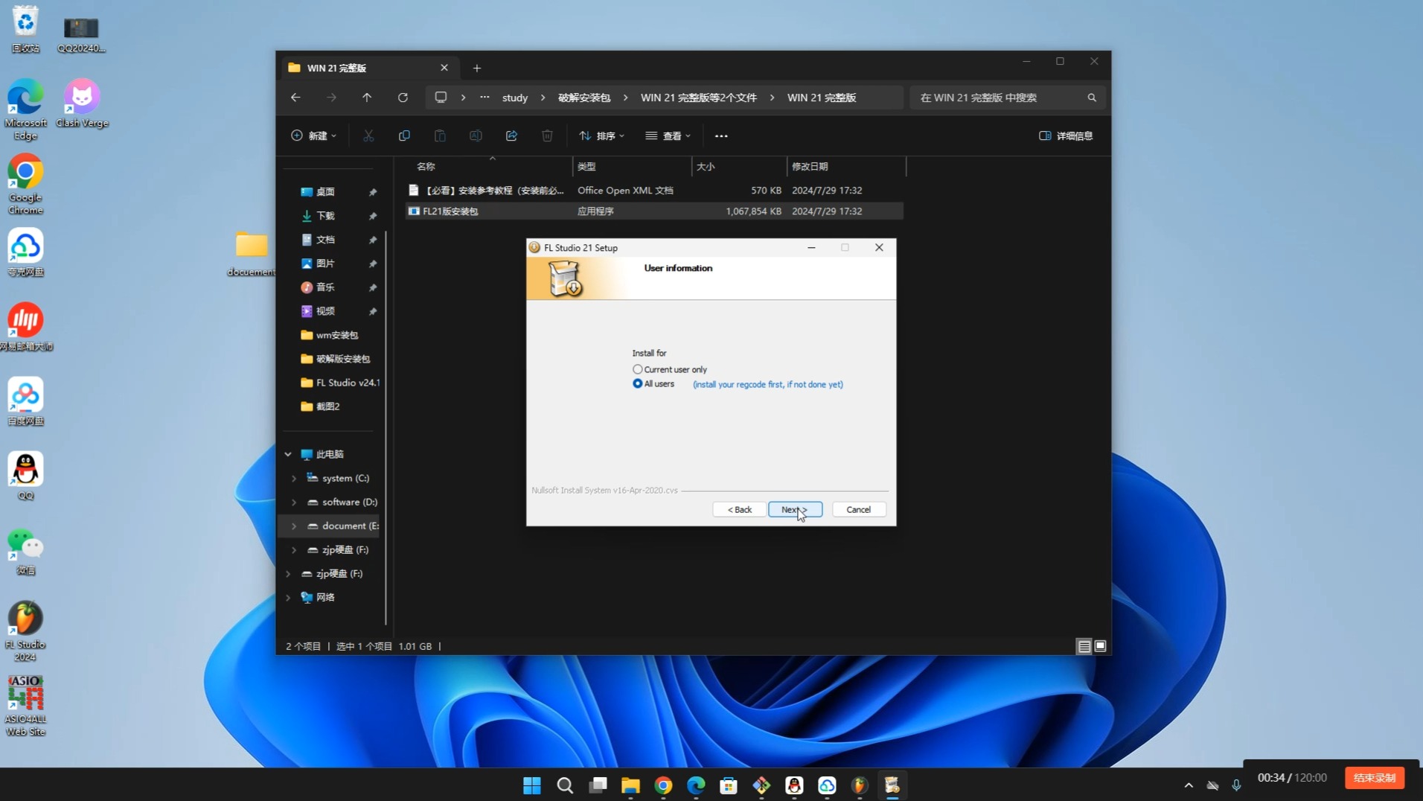Open Windows Start menu on taskbar
The image size is (1423, 801).
(532, 785)
